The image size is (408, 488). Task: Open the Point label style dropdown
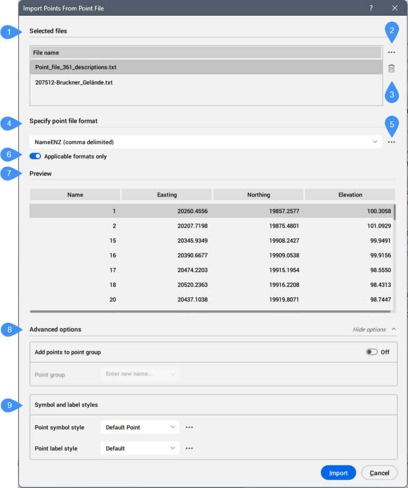(140, 449)
